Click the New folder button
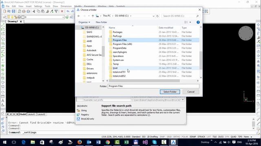 [102, 22]
